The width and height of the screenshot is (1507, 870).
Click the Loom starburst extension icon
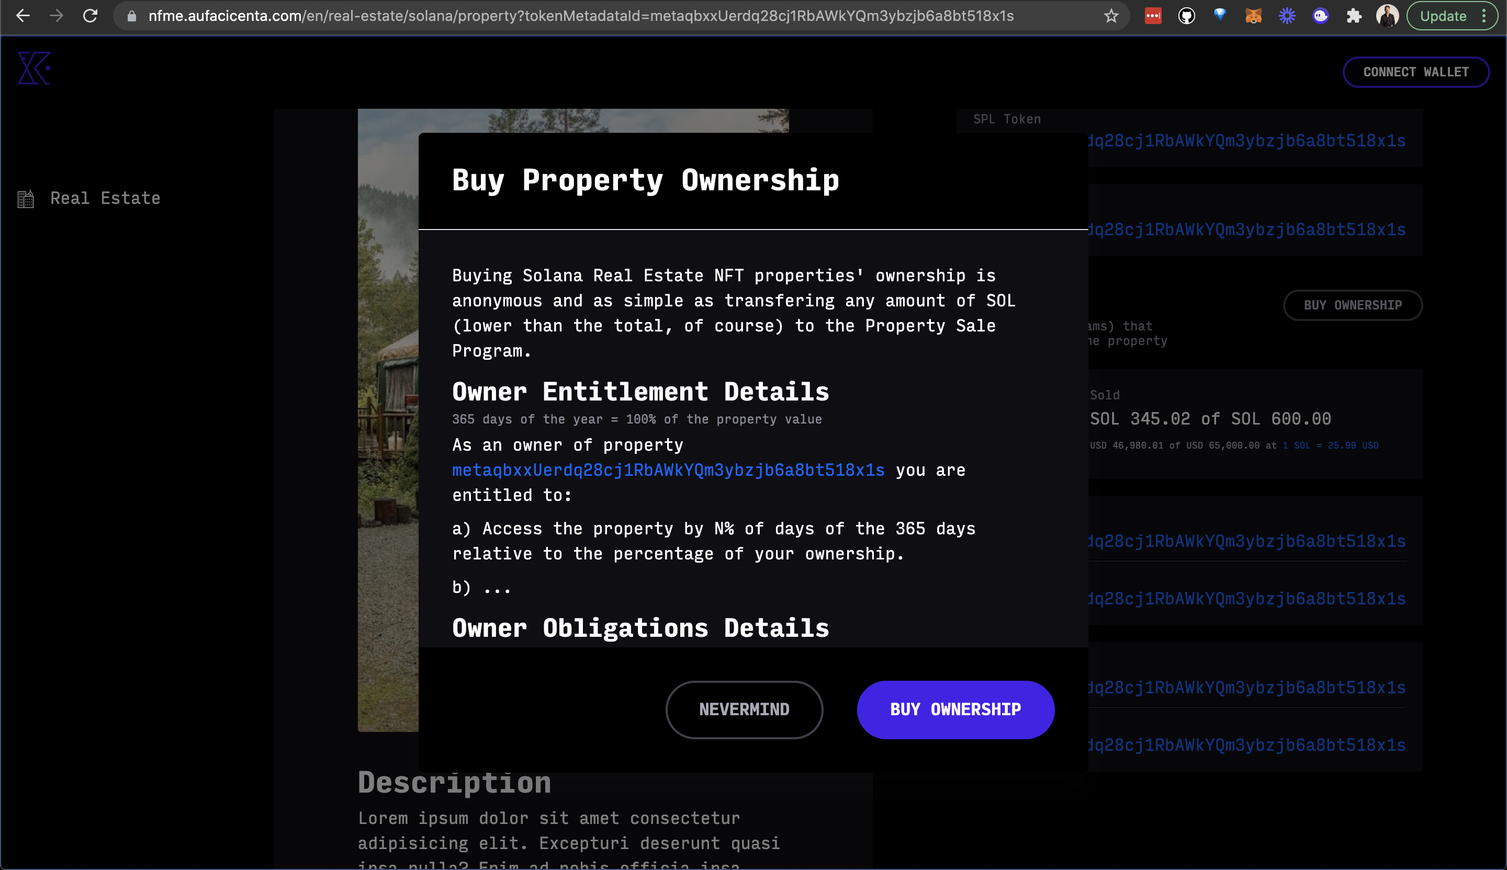click(x=1287, y=16)
